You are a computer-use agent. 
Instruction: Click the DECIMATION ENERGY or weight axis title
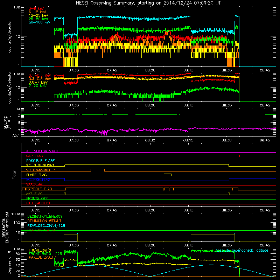click(x=5, y=227)
